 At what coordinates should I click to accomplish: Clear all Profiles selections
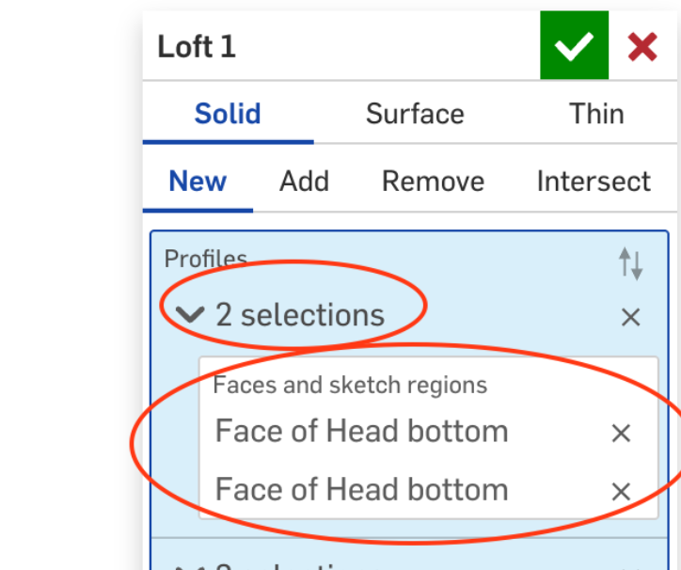630,317
